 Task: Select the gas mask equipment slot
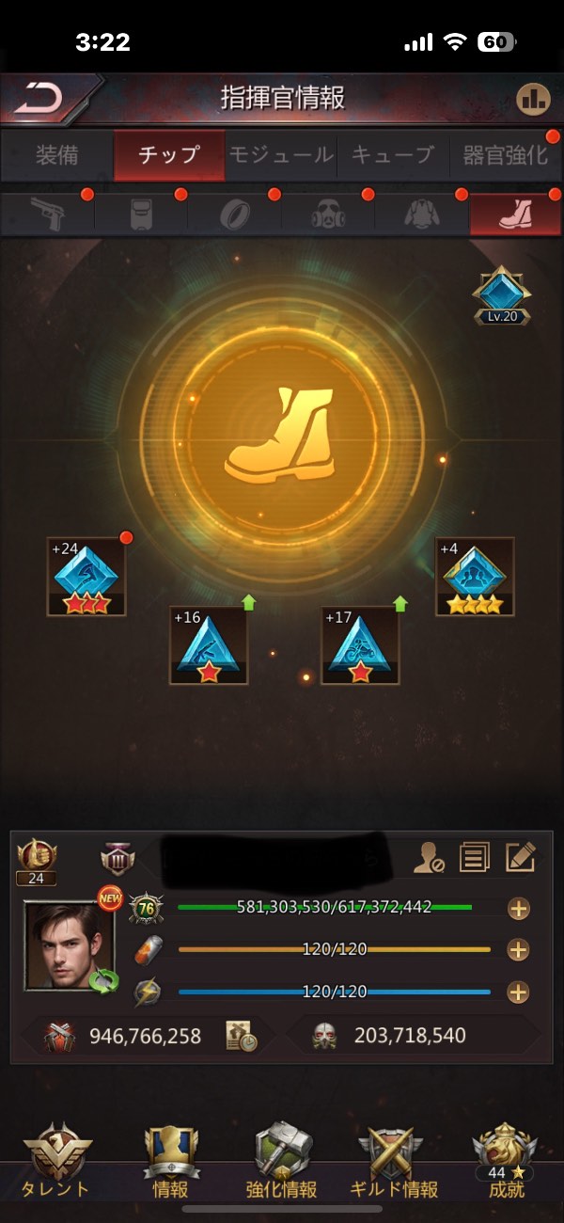(x=328, y=214)
